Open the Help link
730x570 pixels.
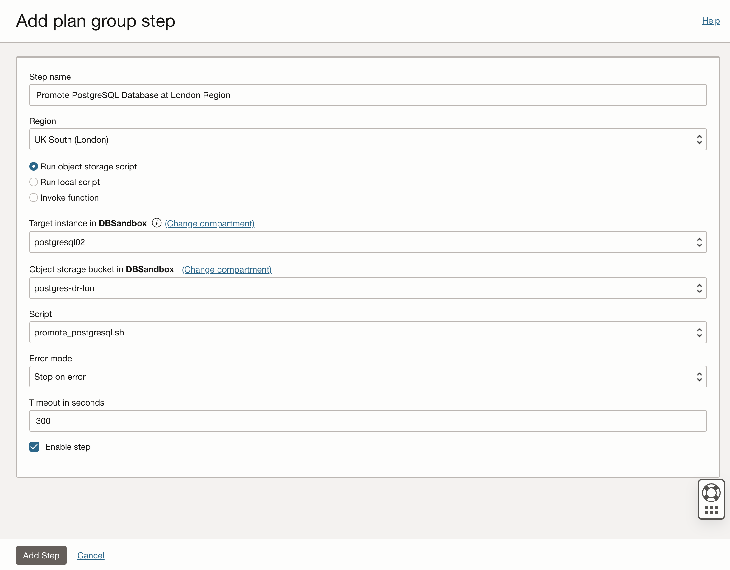(x=710, y=21)
